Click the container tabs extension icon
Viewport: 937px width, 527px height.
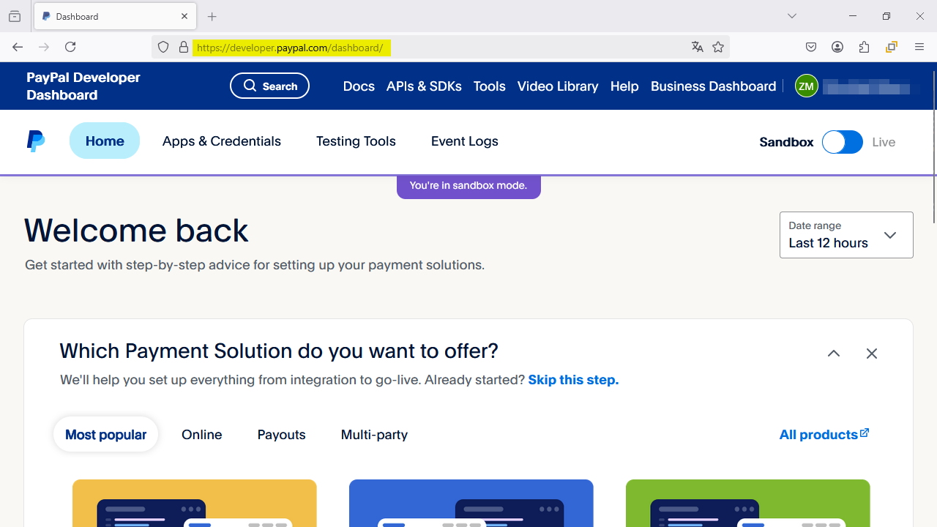(x=892, y=47)
